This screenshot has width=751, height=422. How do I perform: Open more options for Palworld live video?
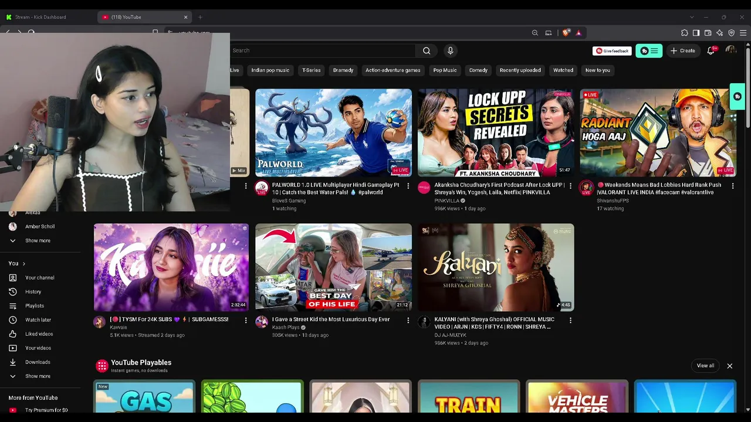[x=408, y=186]
